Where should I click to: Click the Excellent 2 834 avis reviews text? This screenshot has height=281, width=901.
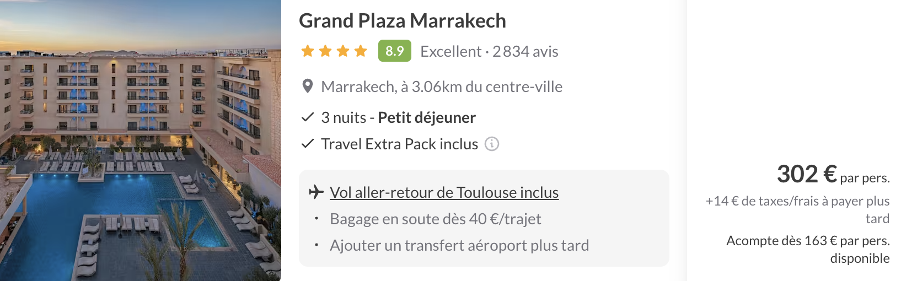(489, 51)
